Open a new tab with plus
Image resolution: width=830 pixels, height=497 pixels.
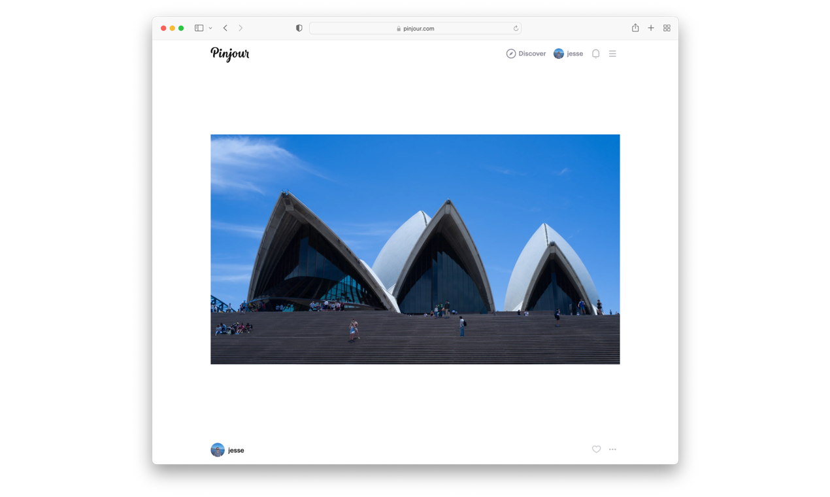click(x=651, y=28)
